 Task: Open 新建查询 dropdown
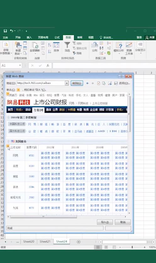tap(18, 48)
